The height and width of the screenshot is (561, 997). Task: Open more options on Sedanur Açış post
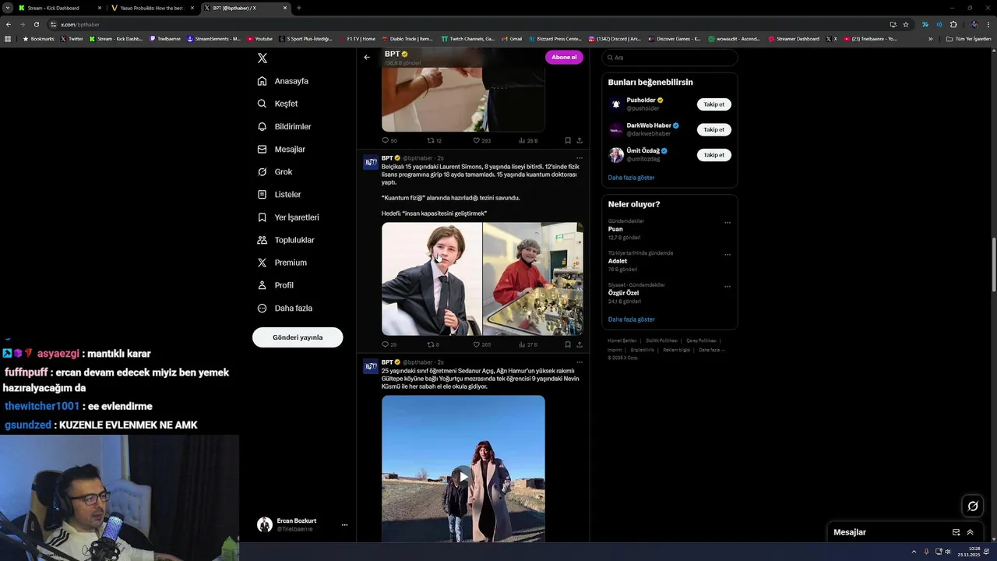(579, 362)
